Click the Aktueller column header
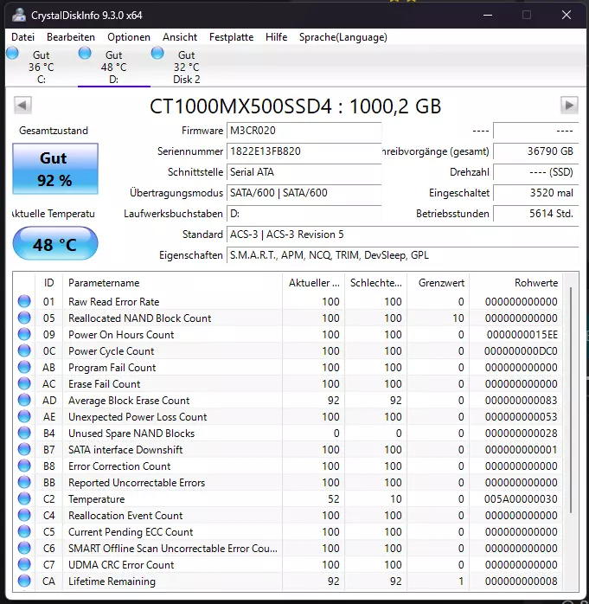Screen dimensions: 589x604 (314, 283)
